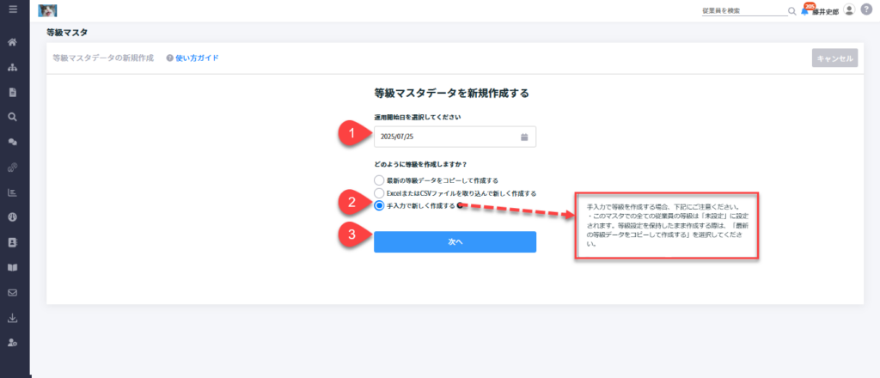Screen dimensions: 880x378
Task: Open the user avatar profile icon
Action: [849, 9]
